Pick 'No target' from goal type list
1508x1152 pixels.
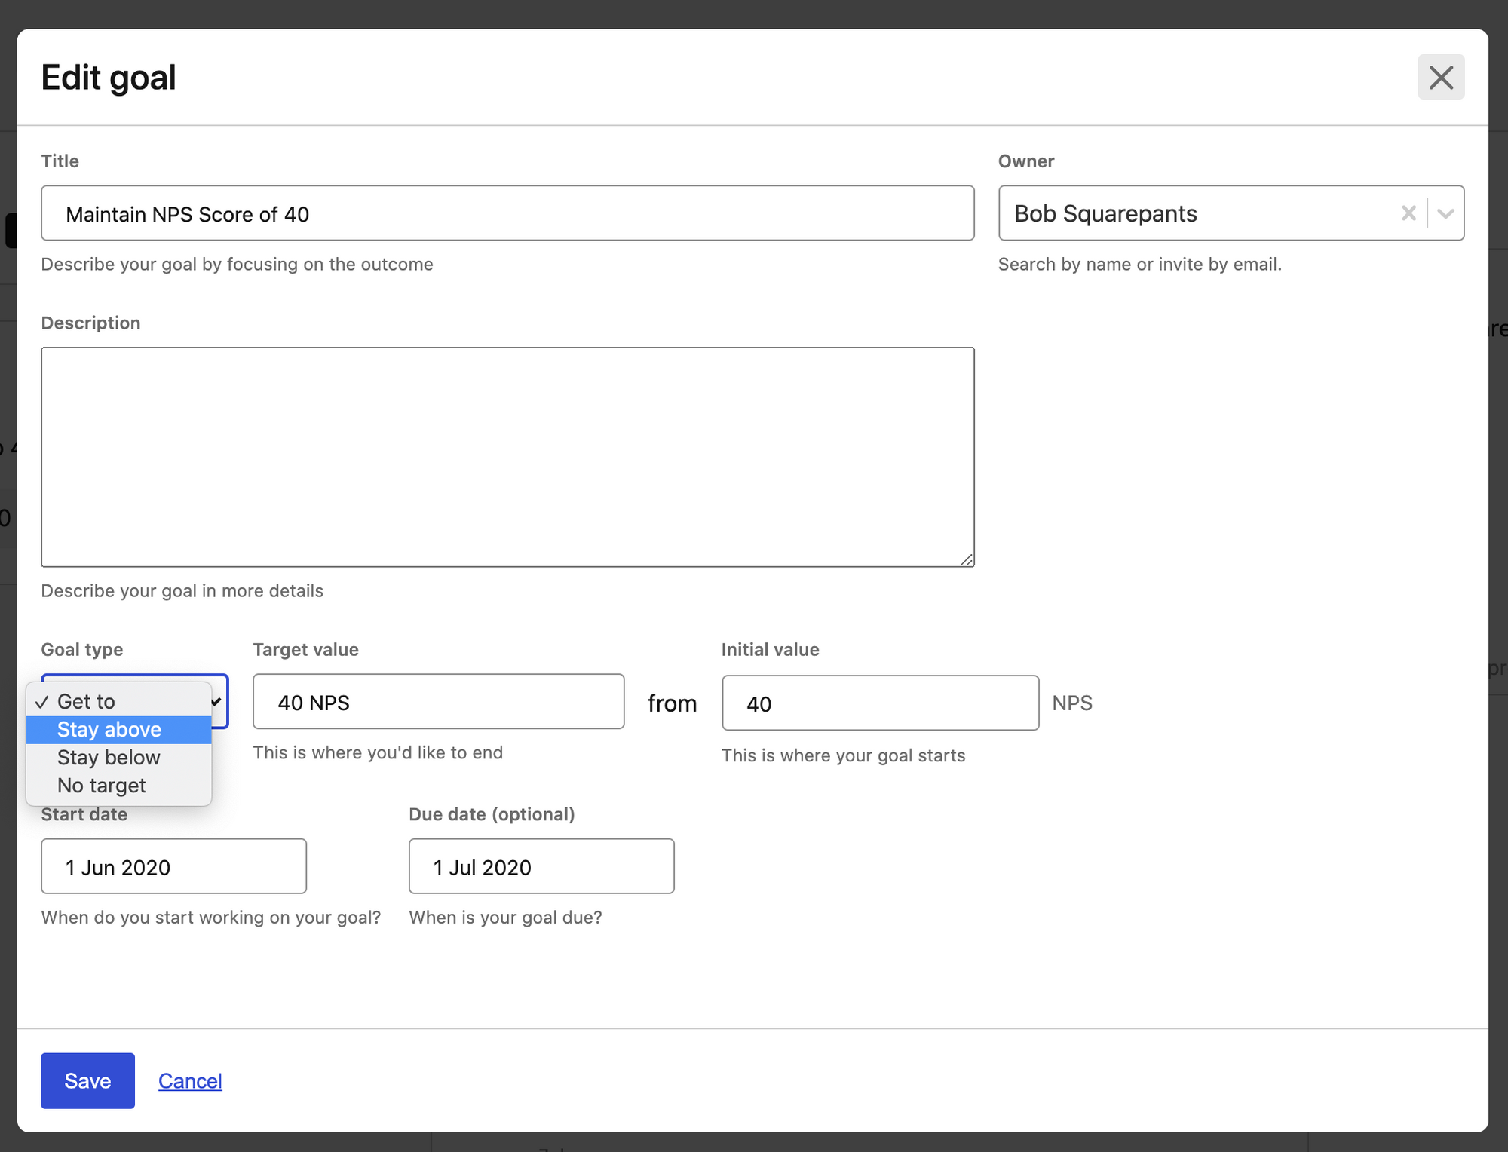tap(102, 785)
